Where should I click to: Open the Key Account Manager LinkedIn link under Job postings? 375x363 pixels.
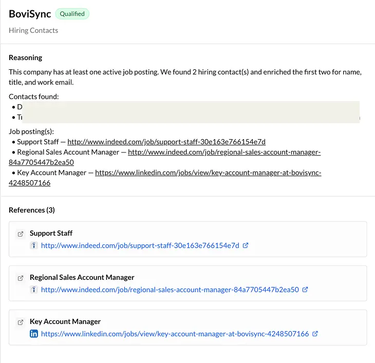click(208, 173)
